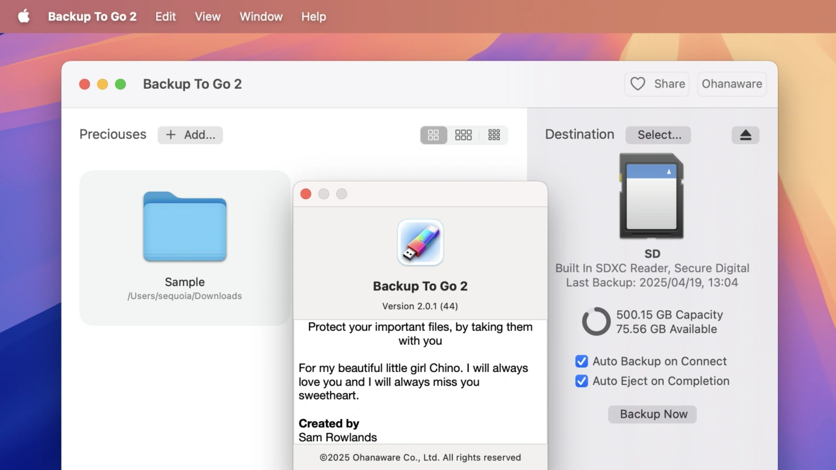Switch to large grid view
Viewport: 836px width, 470px height.
[x=434, y=135]
